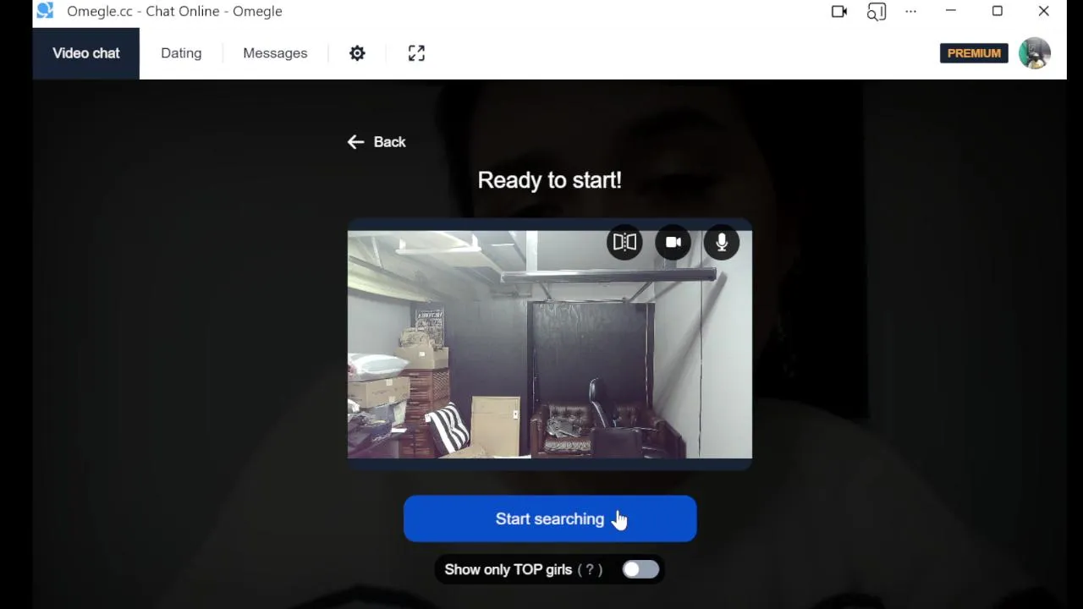
Task: Mirror the webcam preview image
Action: pos(624,243)
